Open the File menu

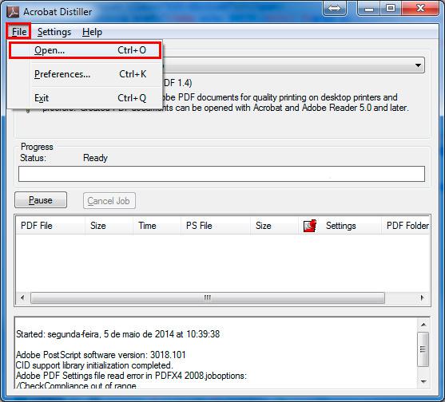(18, 31)
